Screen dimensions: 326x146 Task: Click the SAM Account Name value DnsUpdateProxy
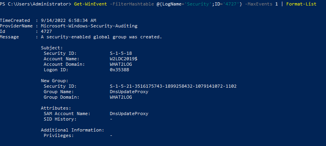coord(129,114)
